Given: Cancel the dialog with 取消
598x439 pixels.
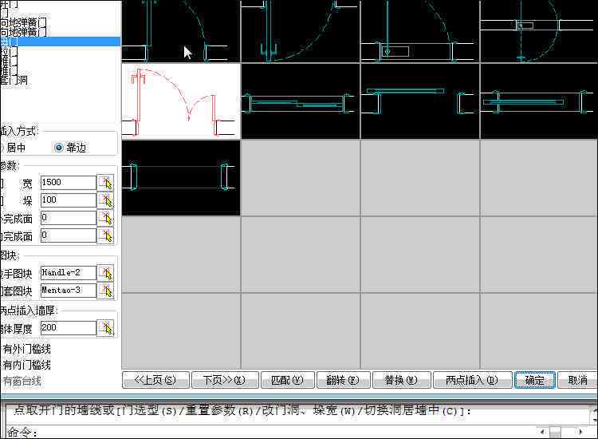Looking at the screenshot, I should pos(577,380).
